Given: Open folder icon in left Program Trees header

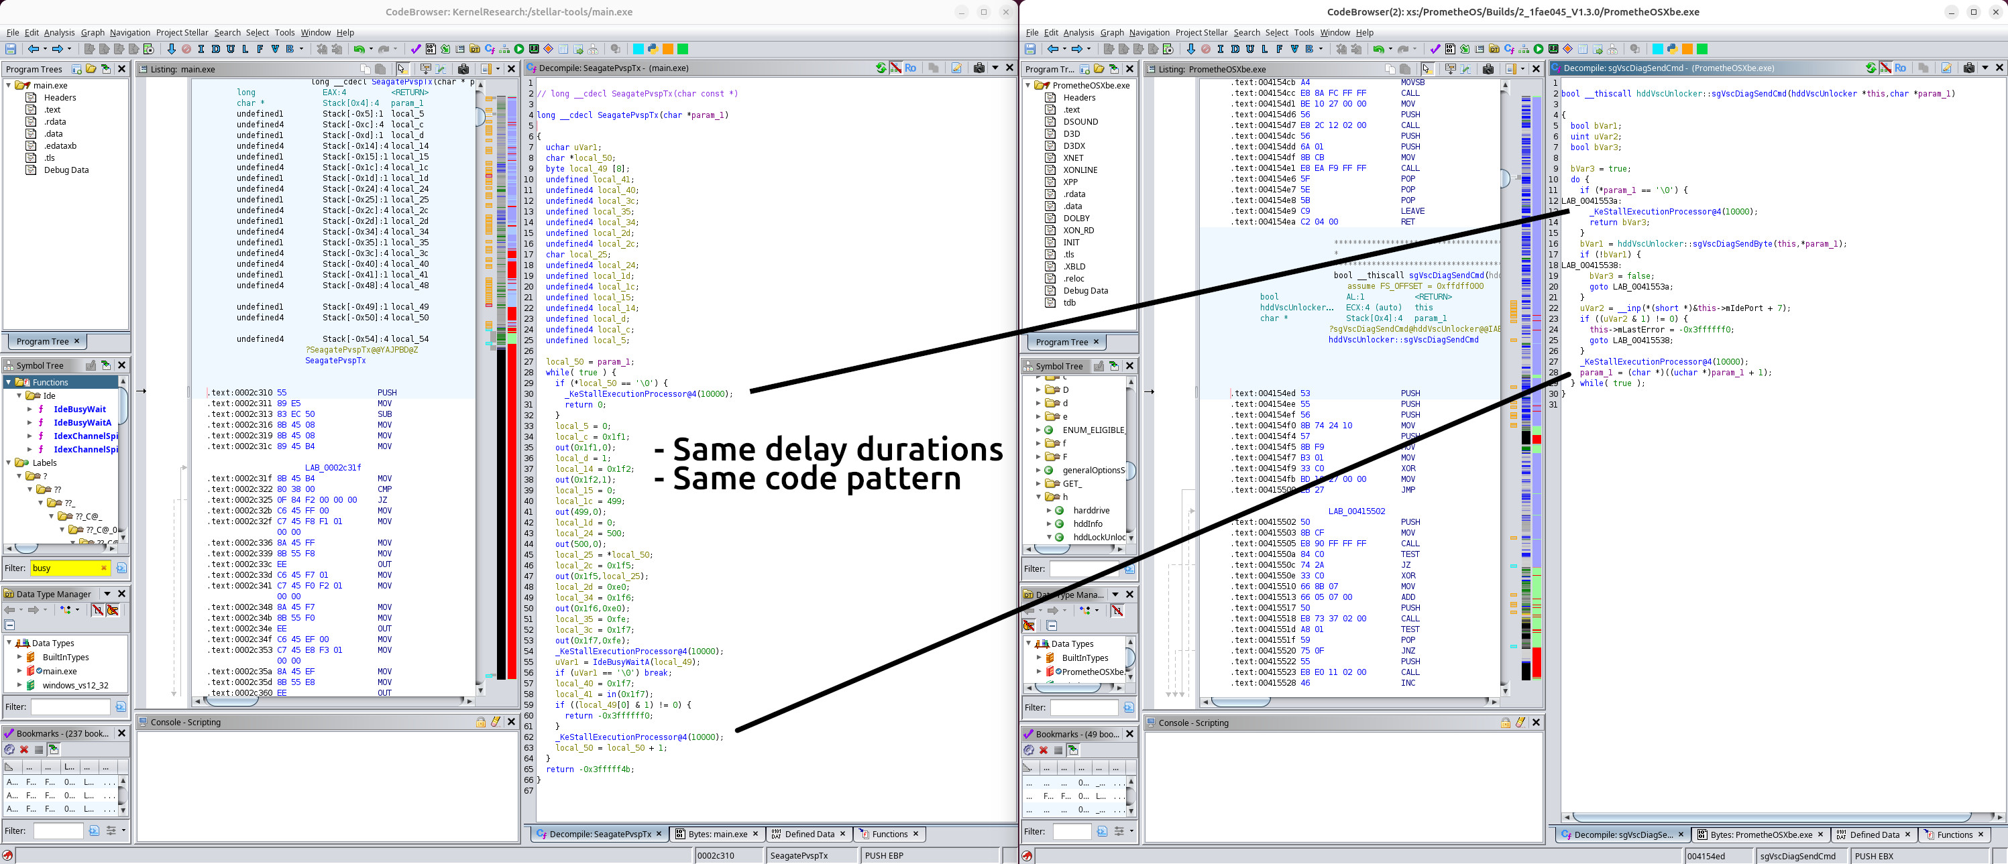Looking at the screenshot, I should pyautogui.click(x=91, y=68).
